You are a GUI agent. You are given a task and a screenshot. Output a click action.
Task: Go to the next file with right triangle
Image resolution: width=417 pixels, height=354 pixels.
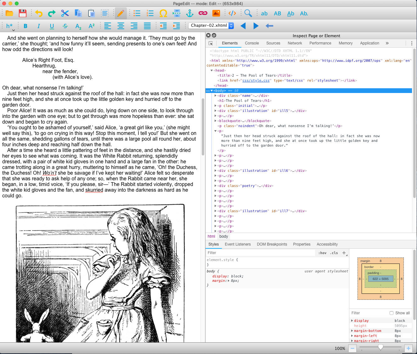coord(256,26)
